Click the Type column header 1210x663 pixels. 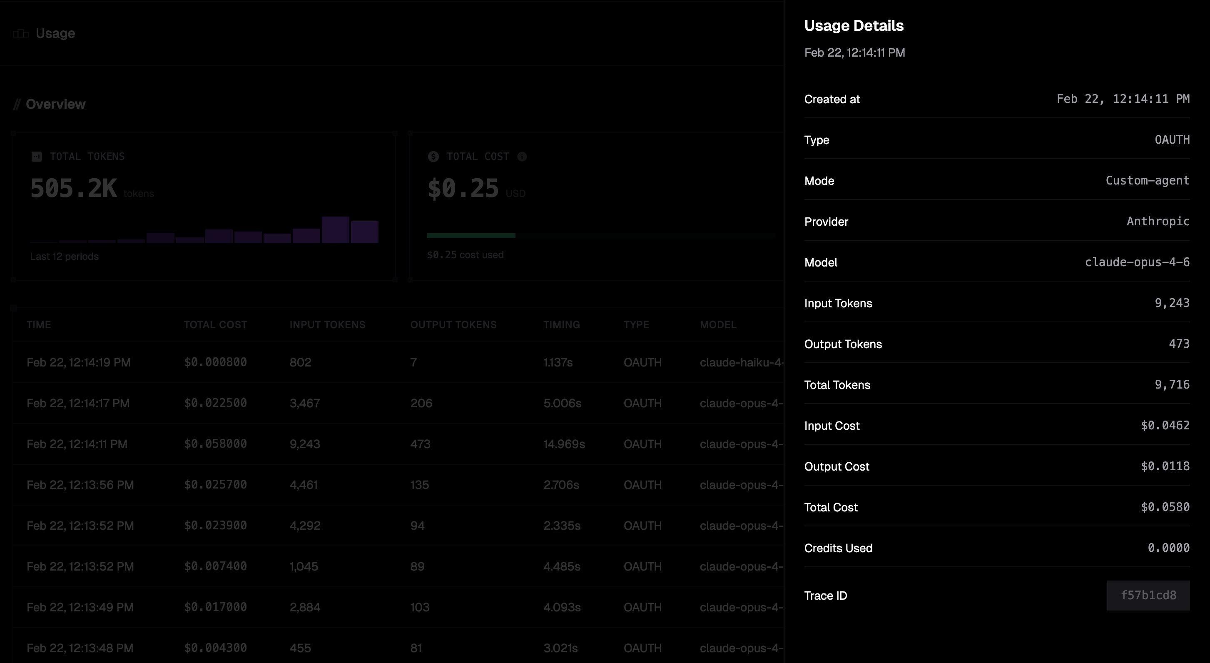(636, 325)
